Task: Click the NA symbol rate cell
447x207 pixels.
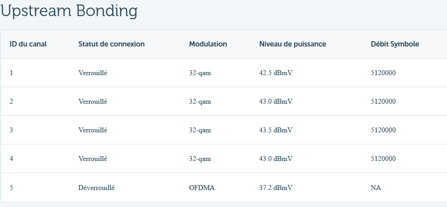Action: click(x=375, y=188)
